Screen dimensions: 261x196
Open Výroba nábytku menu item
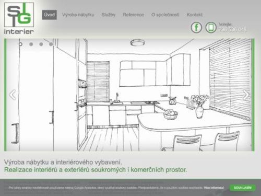(x=78, y=15)
